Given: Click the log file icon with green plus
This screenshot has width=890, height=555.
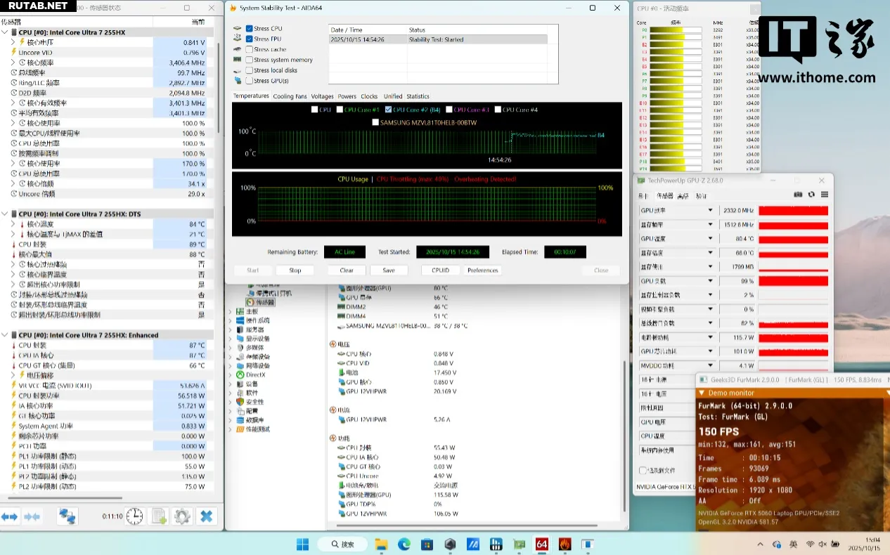Looking at the screenshot, I should (x=159, y=516).
